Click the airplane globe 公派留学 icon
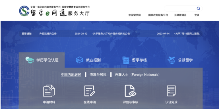This screenshot has height=109, width=219. pyautogui.click(x=171, y=60)
